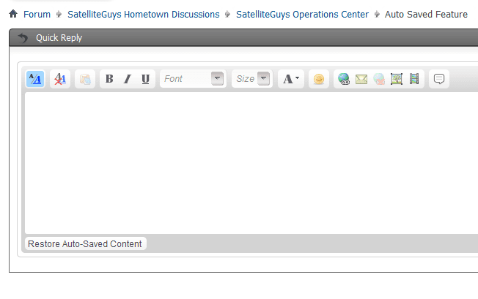The image size is (478, 299).
Task: Click the paste as plain text icon
Action: pos(85,79)
